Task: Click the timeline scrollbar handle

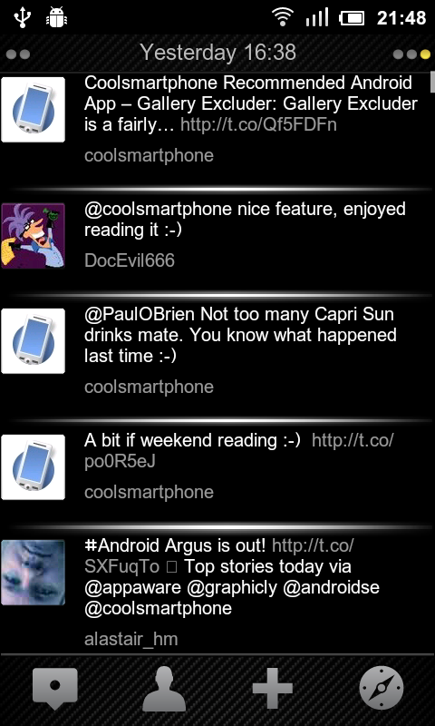Action: coord(432,82)
